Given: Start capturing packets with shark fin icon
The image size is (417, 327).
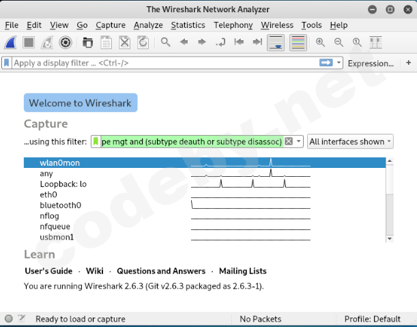Looking at the screenshot, I should point(11,42).
